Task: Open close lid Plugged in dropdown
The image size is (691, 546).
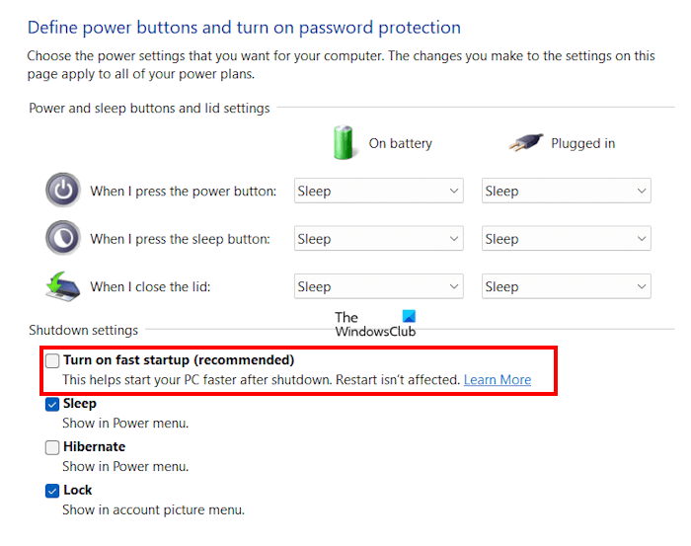Action: click(567, 287)
